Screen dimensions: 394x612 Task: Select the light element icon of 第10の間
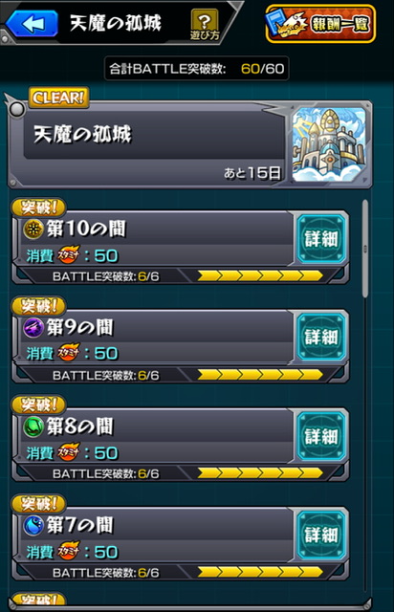point(33,229)
